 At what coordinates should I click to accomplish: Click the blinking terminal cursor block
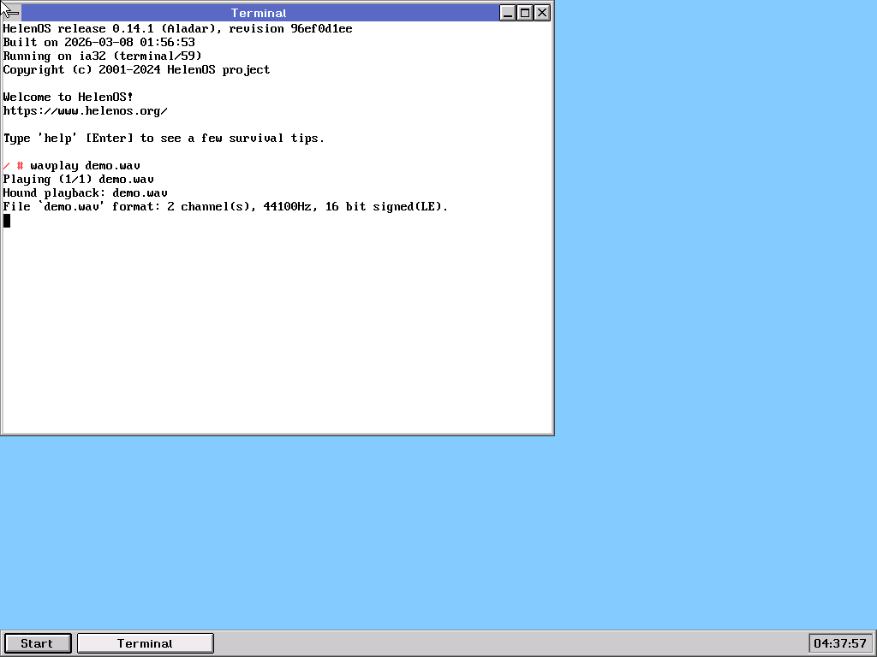pyautogui.click(x=7, y=221)
